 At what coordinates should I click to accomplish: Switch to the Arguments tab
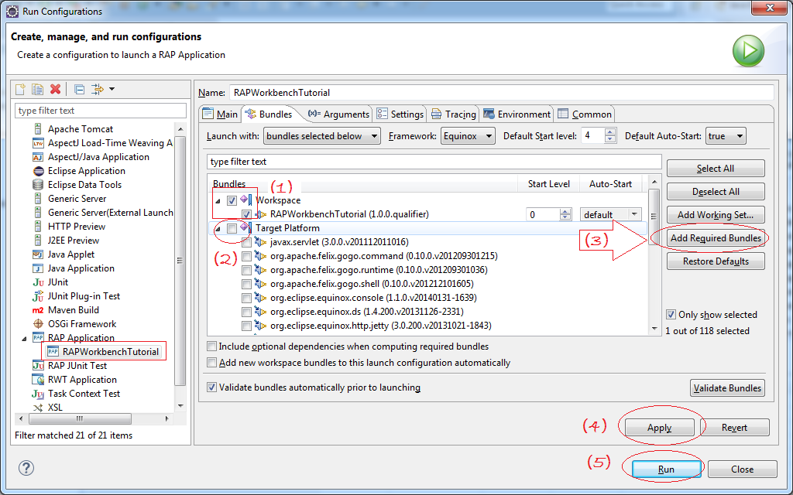coord(339,114)
